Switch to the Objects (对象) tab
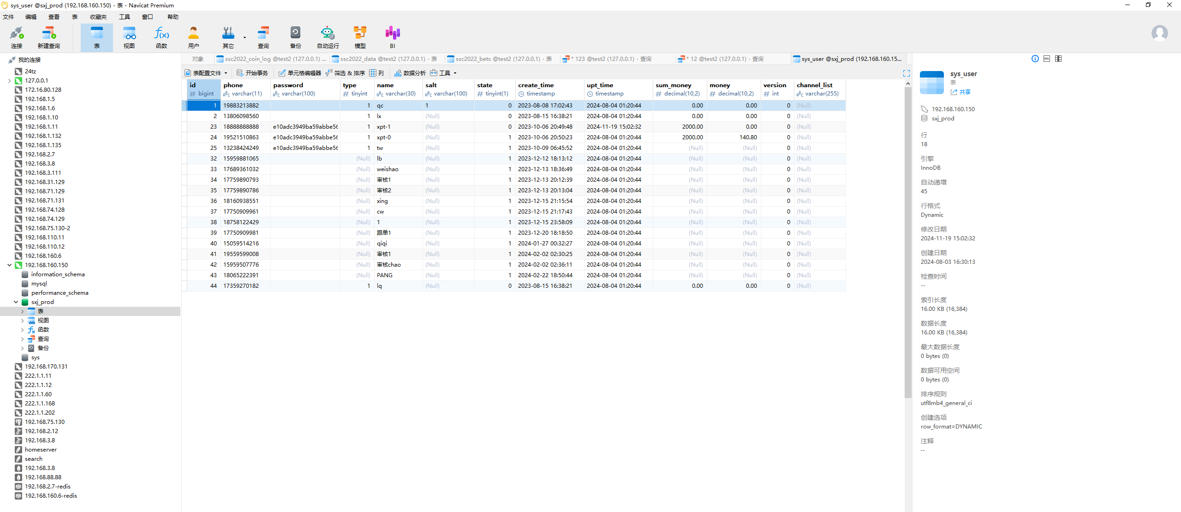The width and height of the screenshot is (1181, 512). click(x=198, y=59)
